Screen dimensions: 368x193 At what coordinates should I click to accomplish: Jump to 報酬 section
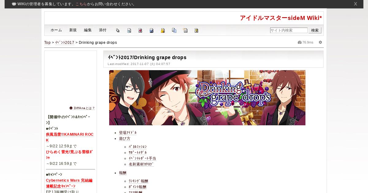123,173
